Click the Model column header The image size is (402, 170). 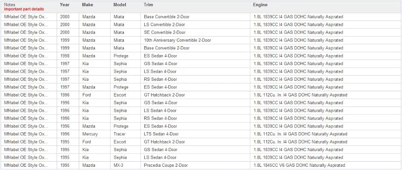tap(120, 4)
